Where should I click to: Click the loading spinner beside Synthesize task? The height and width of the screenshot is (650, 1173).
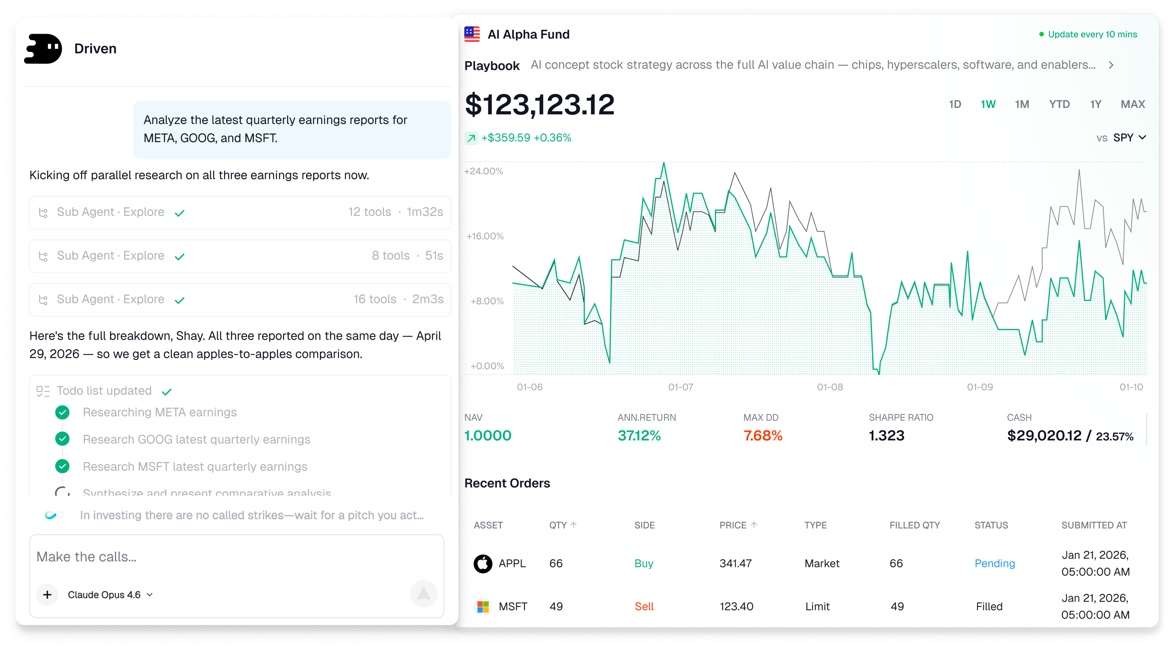(62, 492)
